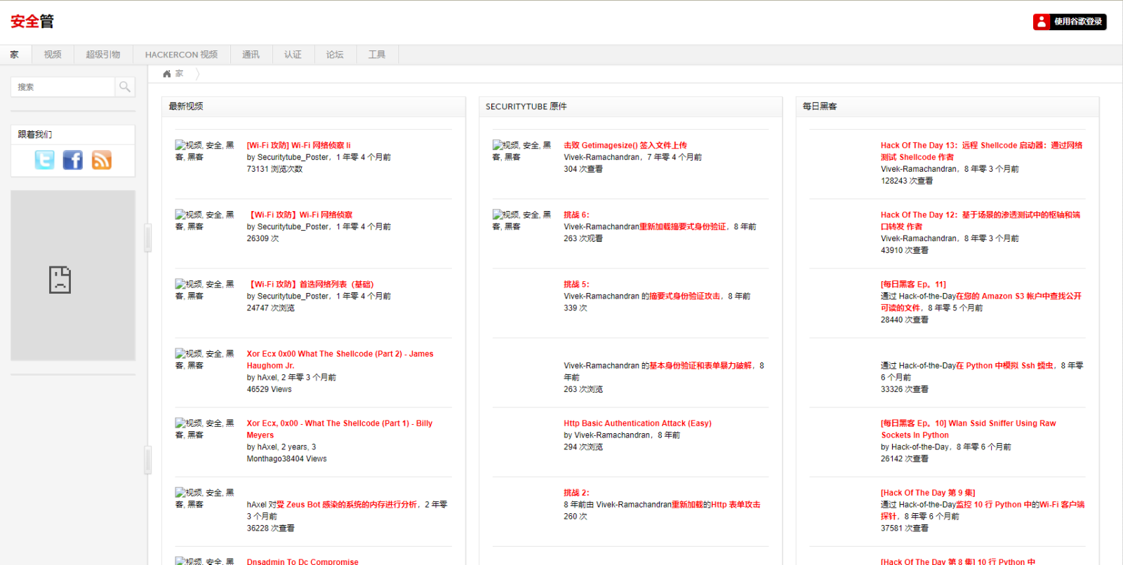The width and height of the screenshot is (1123, 565).
Task: Click the 使用谷歌登录 button
Action: [1070, 22]
